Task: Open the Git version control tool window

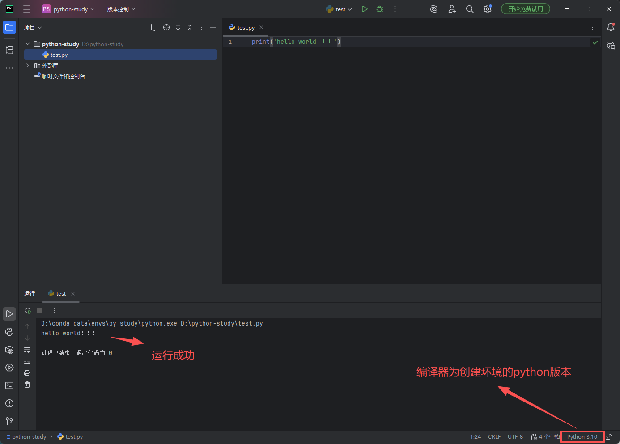Action: point(9,421)
